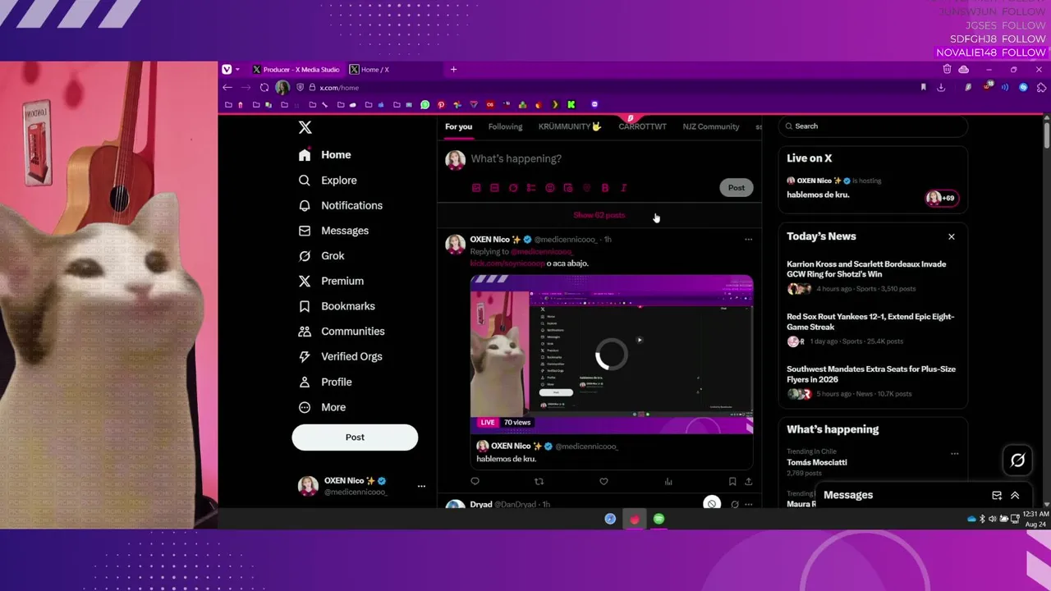Image resolution: width=1051 pixels, height=591 pixels.
Task: Open the live broadcast thumbnail
Action: 612,355
